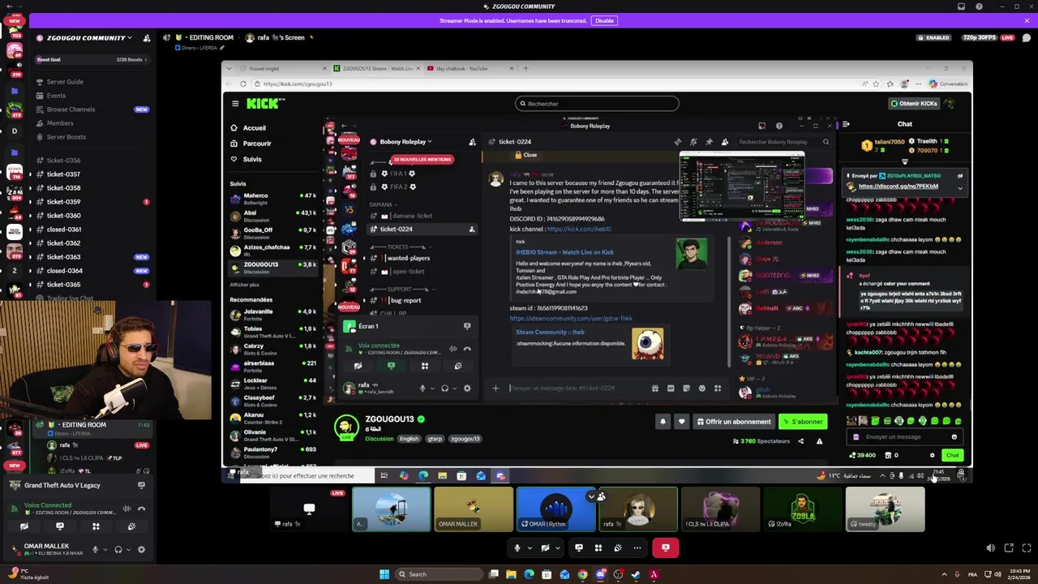The image size is (1038, 584).
Task: Enter full screen for the stream
Action: pos(1026,548)
